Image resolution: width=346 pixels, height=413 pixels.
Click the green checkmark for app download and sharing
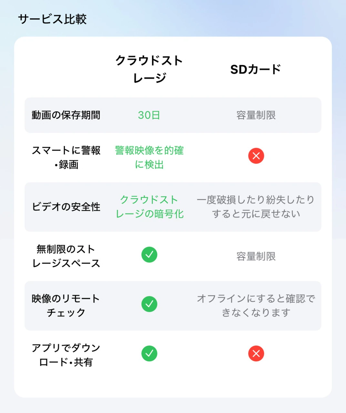coord(149,353)
